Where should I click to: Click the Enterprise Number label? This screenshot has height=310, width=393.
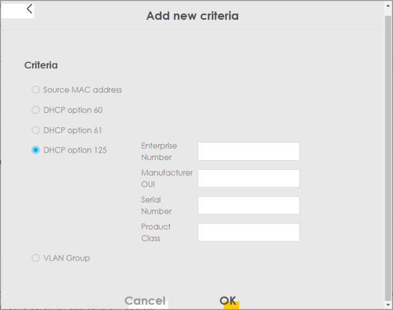[159, 152]
